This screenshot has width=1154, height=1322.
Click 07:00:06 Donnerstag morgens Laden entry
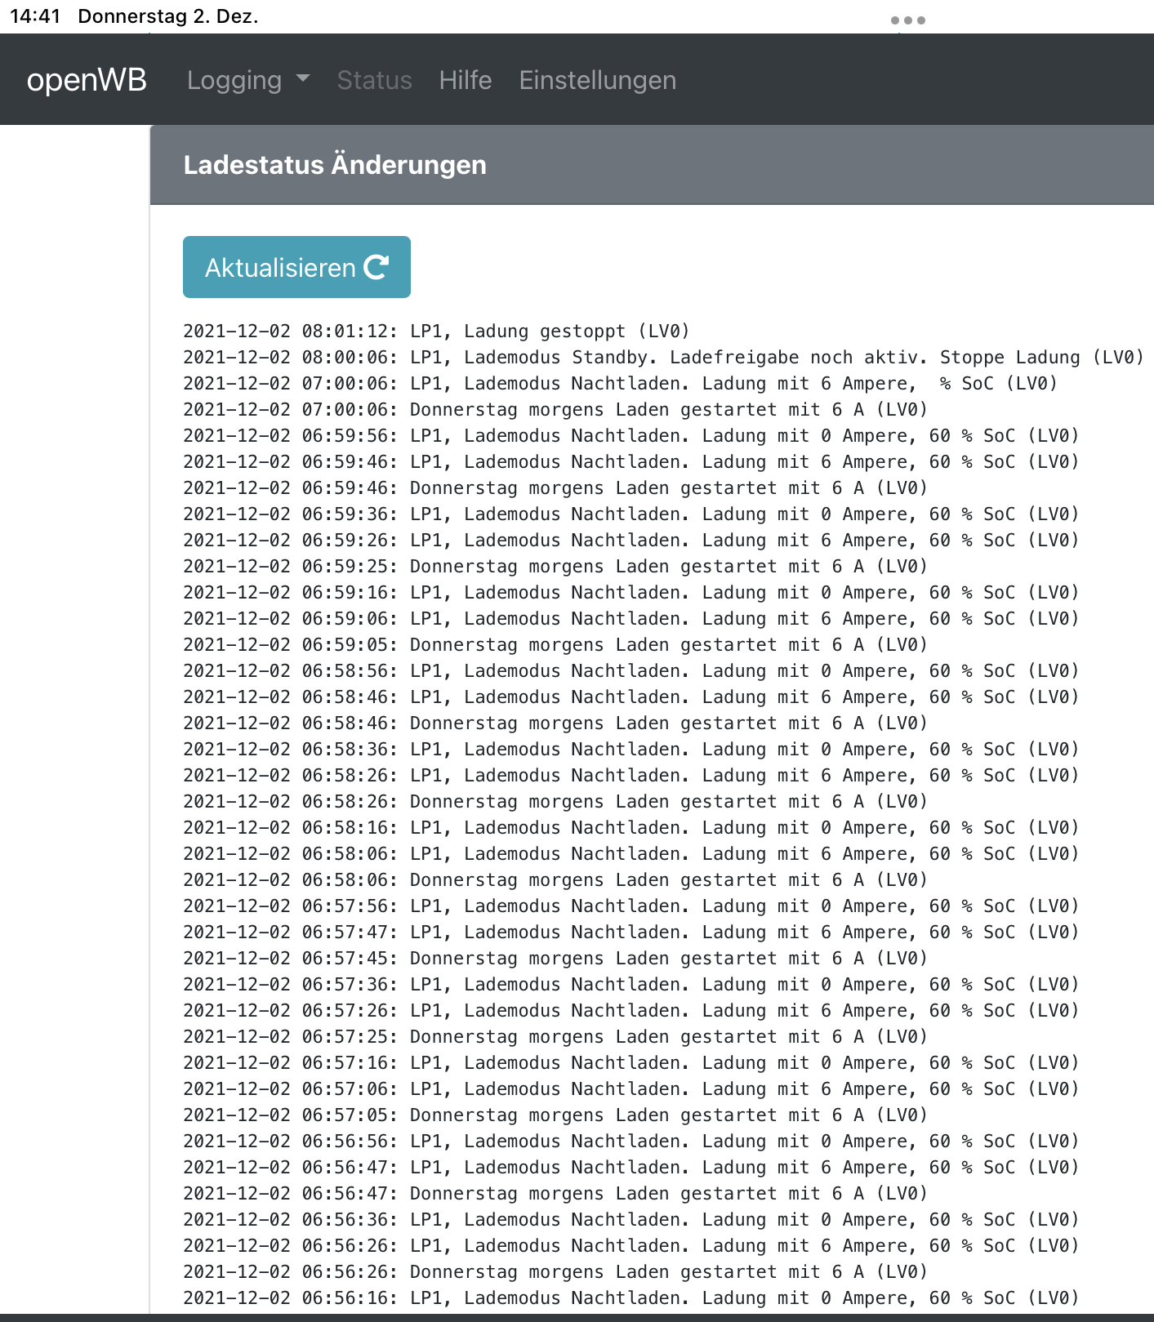coord(555,409)
